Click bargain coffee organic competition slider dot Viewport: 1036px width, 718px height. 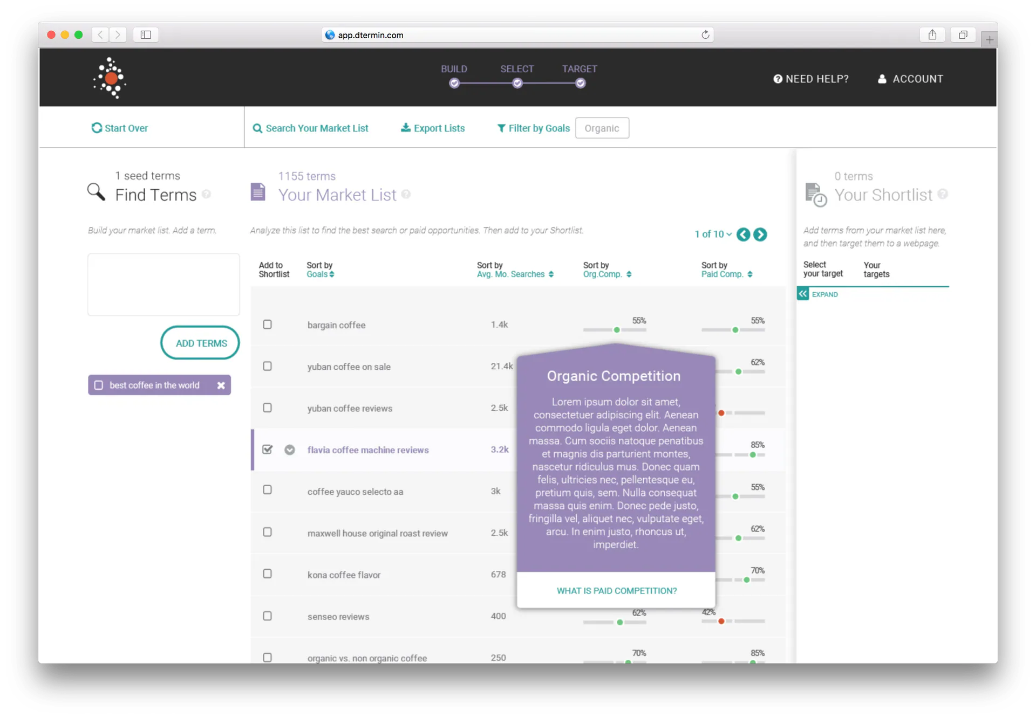(617, 329)
